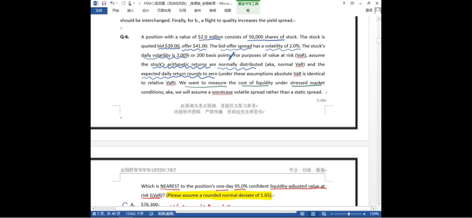Open the 视图 (View) tab
Screen dimensions: 472x218
click(x=228, y=11)
